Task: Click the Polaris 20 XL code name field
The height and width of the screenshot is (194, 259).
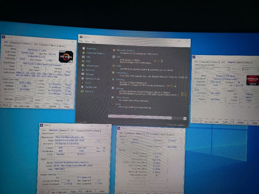Action: (215, 82)
